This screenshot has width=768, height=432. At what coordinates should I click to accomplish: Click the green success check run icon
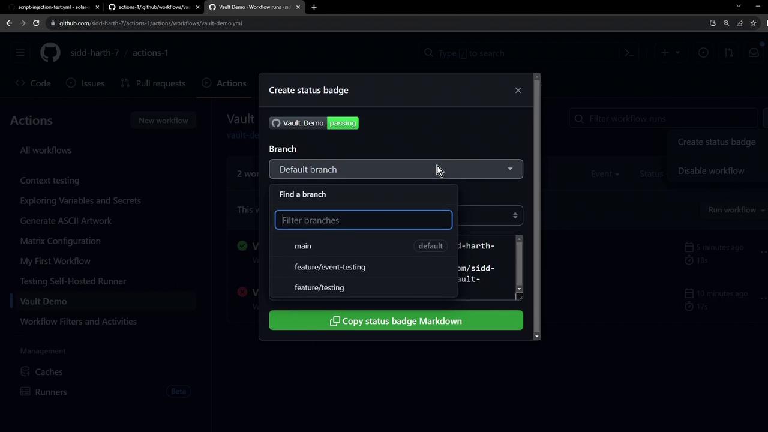242,245
